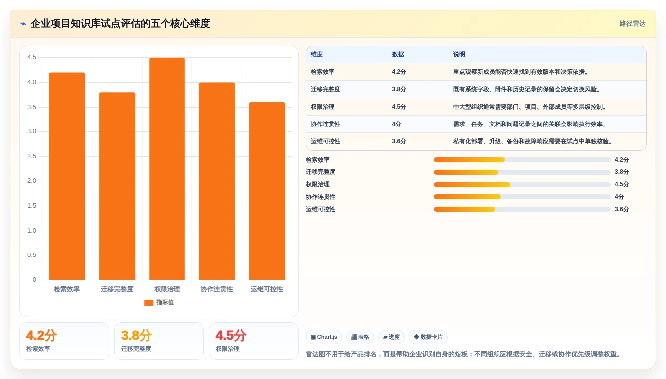This screenshot has height=379, width=666.
Task: Click the lightning icon beside the title
Action: [23, 24]
